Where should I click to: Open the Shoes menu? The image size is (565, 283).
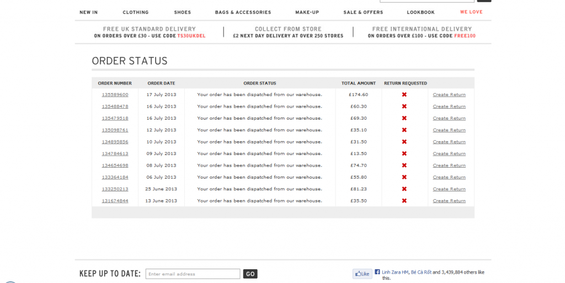coord(182,12)
